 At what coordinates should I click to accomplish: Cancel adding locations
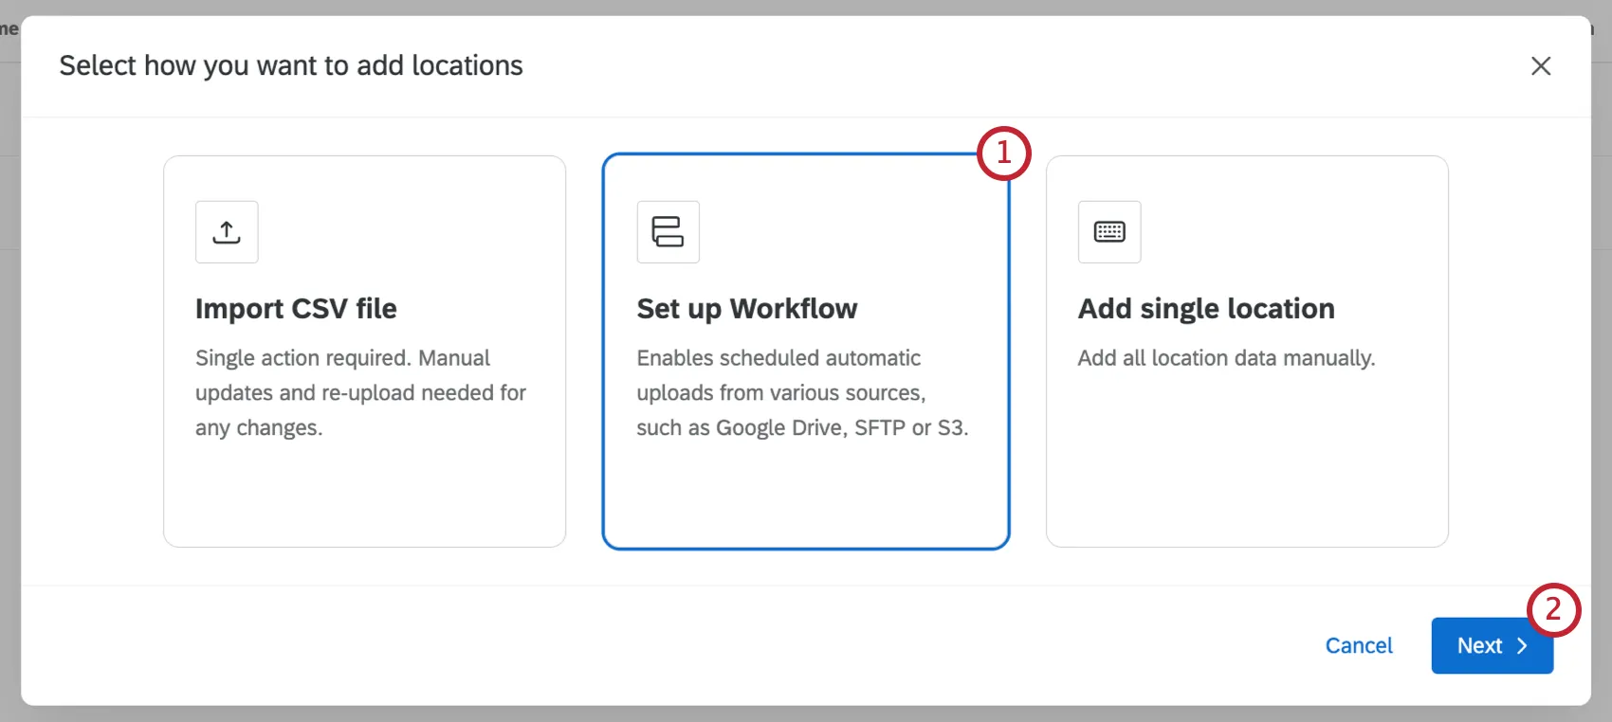coord(1359,645)
